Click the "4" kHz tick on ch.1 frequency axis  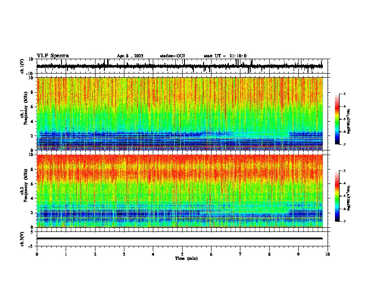(33, 122)
